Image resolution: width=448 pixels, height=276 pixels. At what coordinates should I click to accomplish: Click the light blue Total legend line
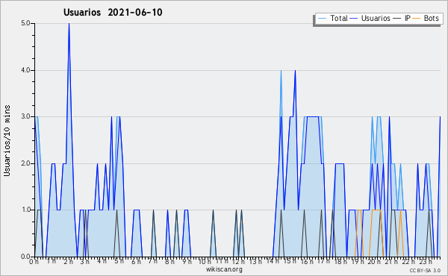tap(322, 19)
